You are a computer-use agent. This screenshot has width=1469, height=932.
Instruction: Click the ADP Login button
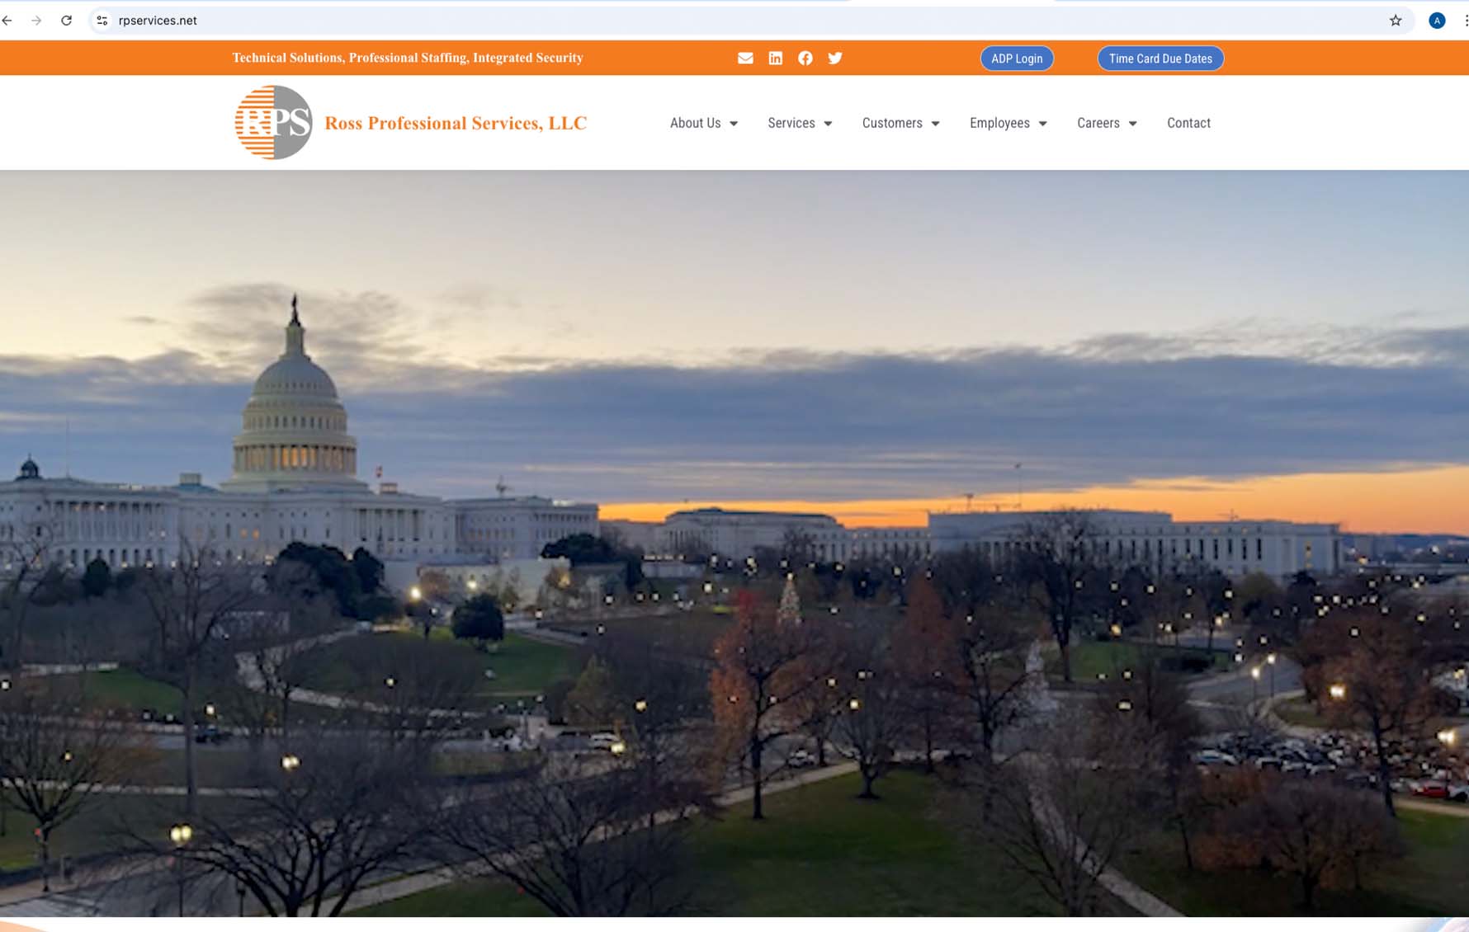1017,59
